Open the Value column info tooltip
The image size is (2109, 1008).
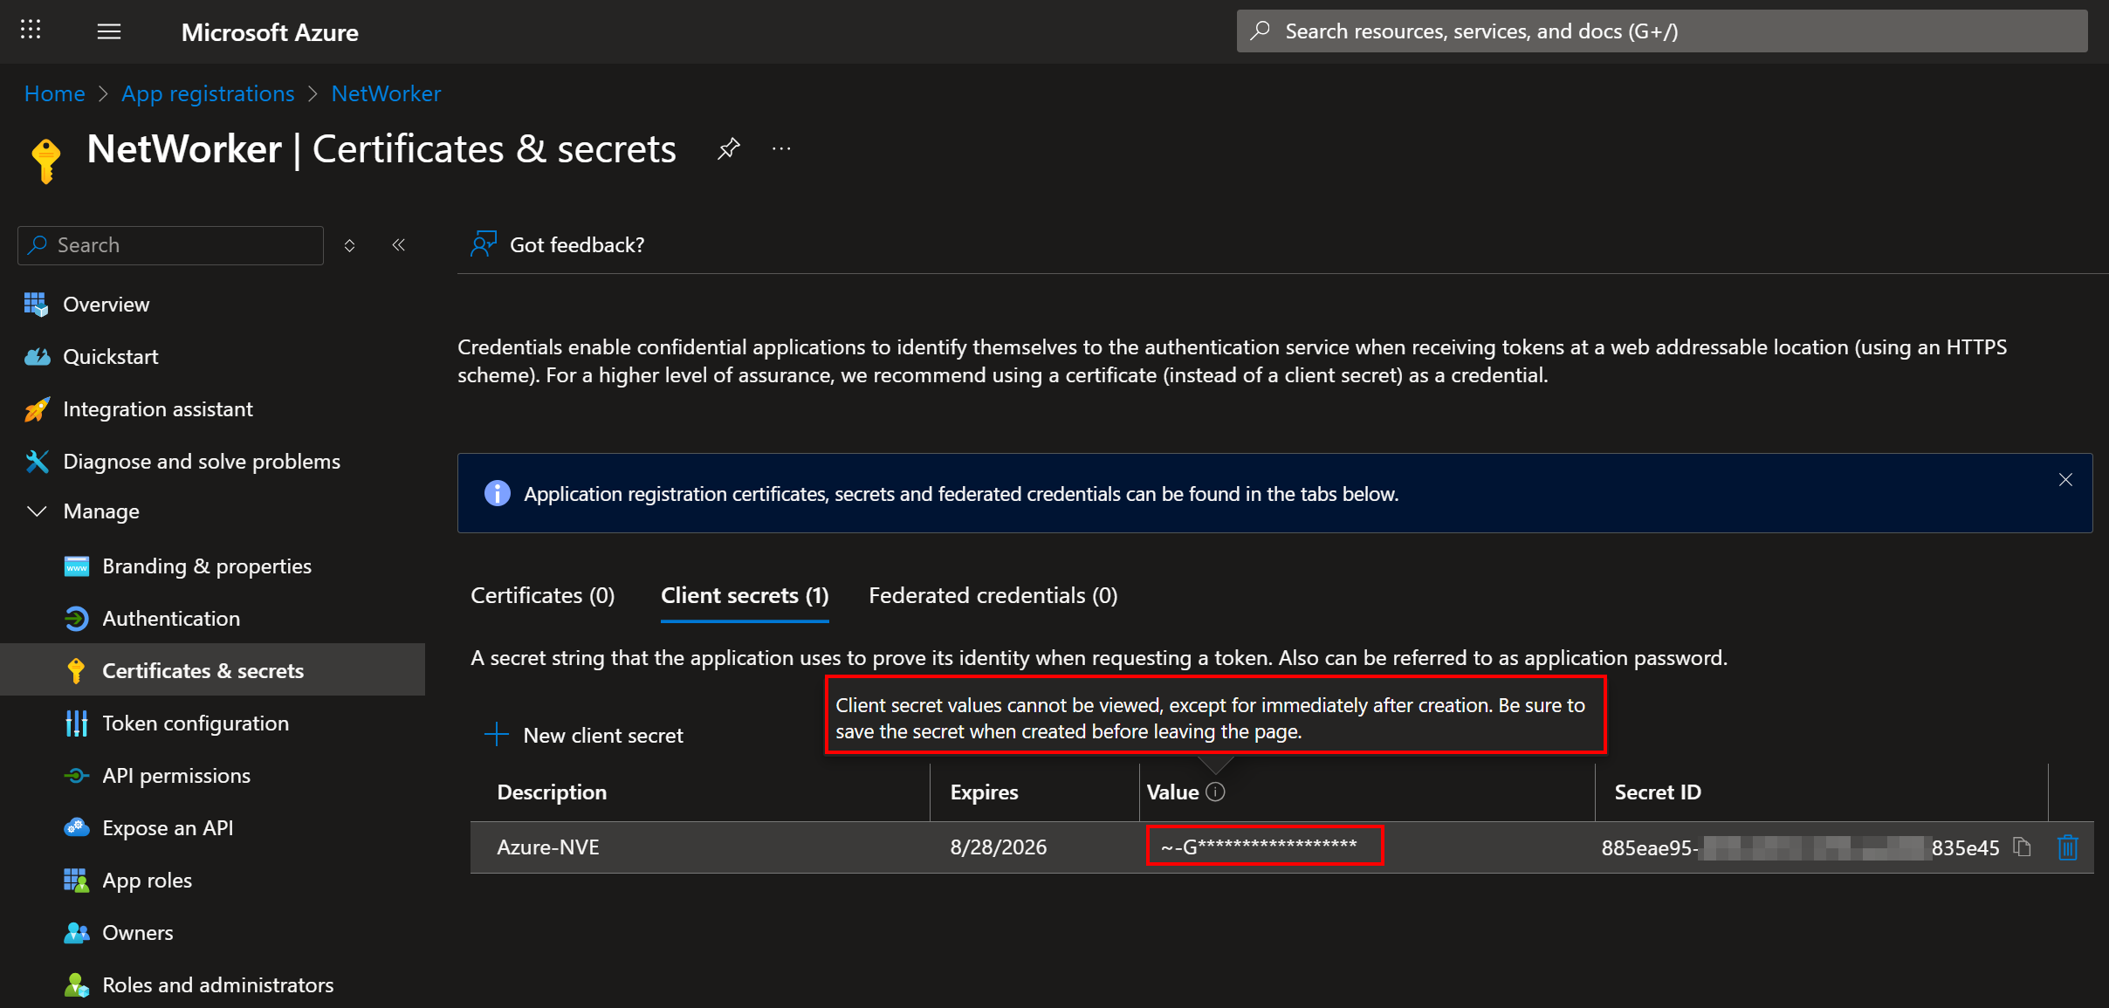[1215, 792]
